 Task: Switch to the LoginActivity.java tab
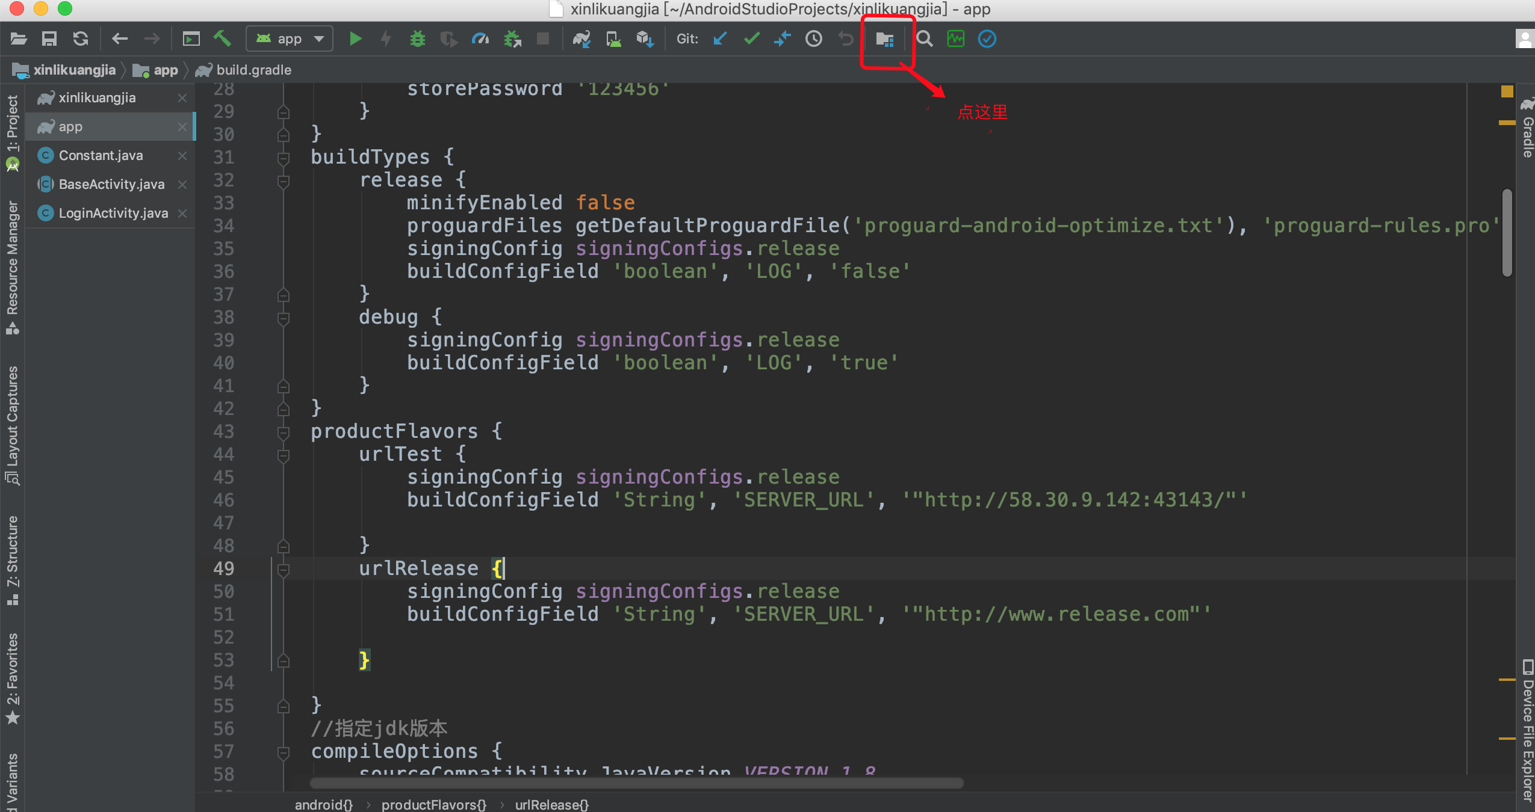(x=113, y=214)
